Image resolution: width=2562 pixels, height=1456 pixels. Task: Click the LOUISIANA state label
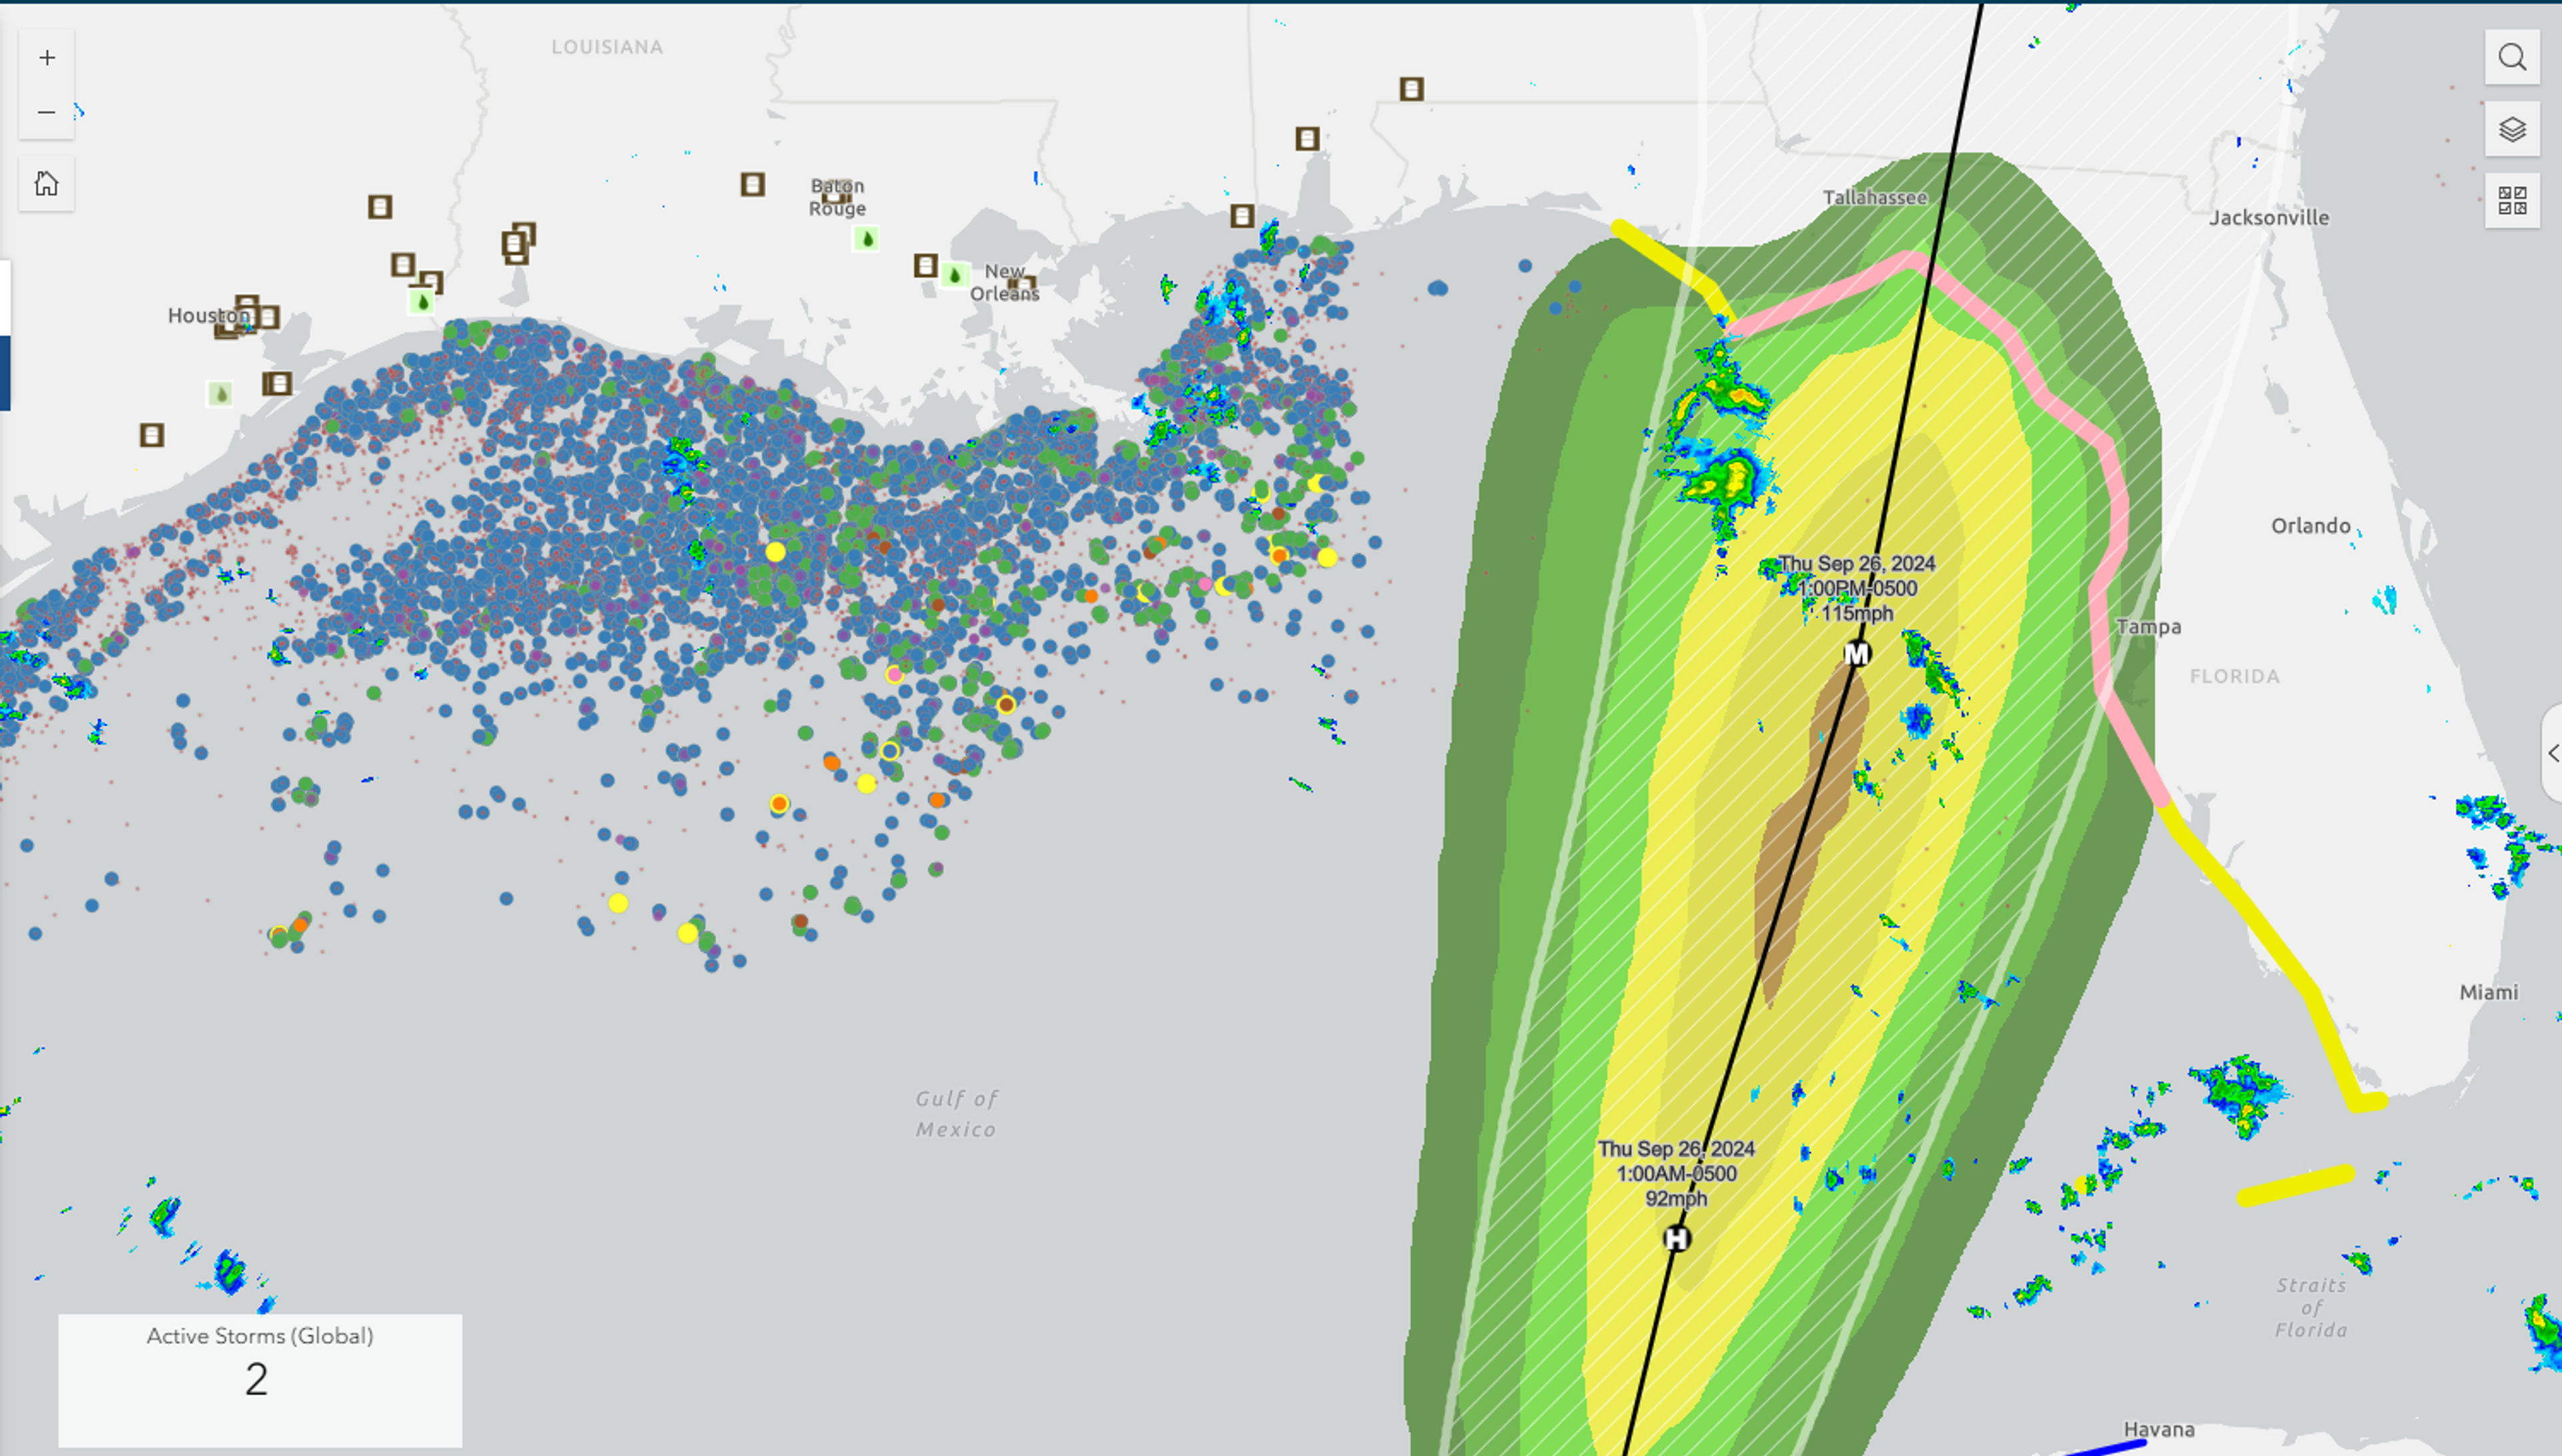pos(607,47)
